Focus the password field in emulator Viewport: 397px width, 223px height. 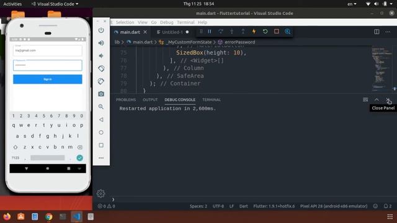(x=48, y=65)
